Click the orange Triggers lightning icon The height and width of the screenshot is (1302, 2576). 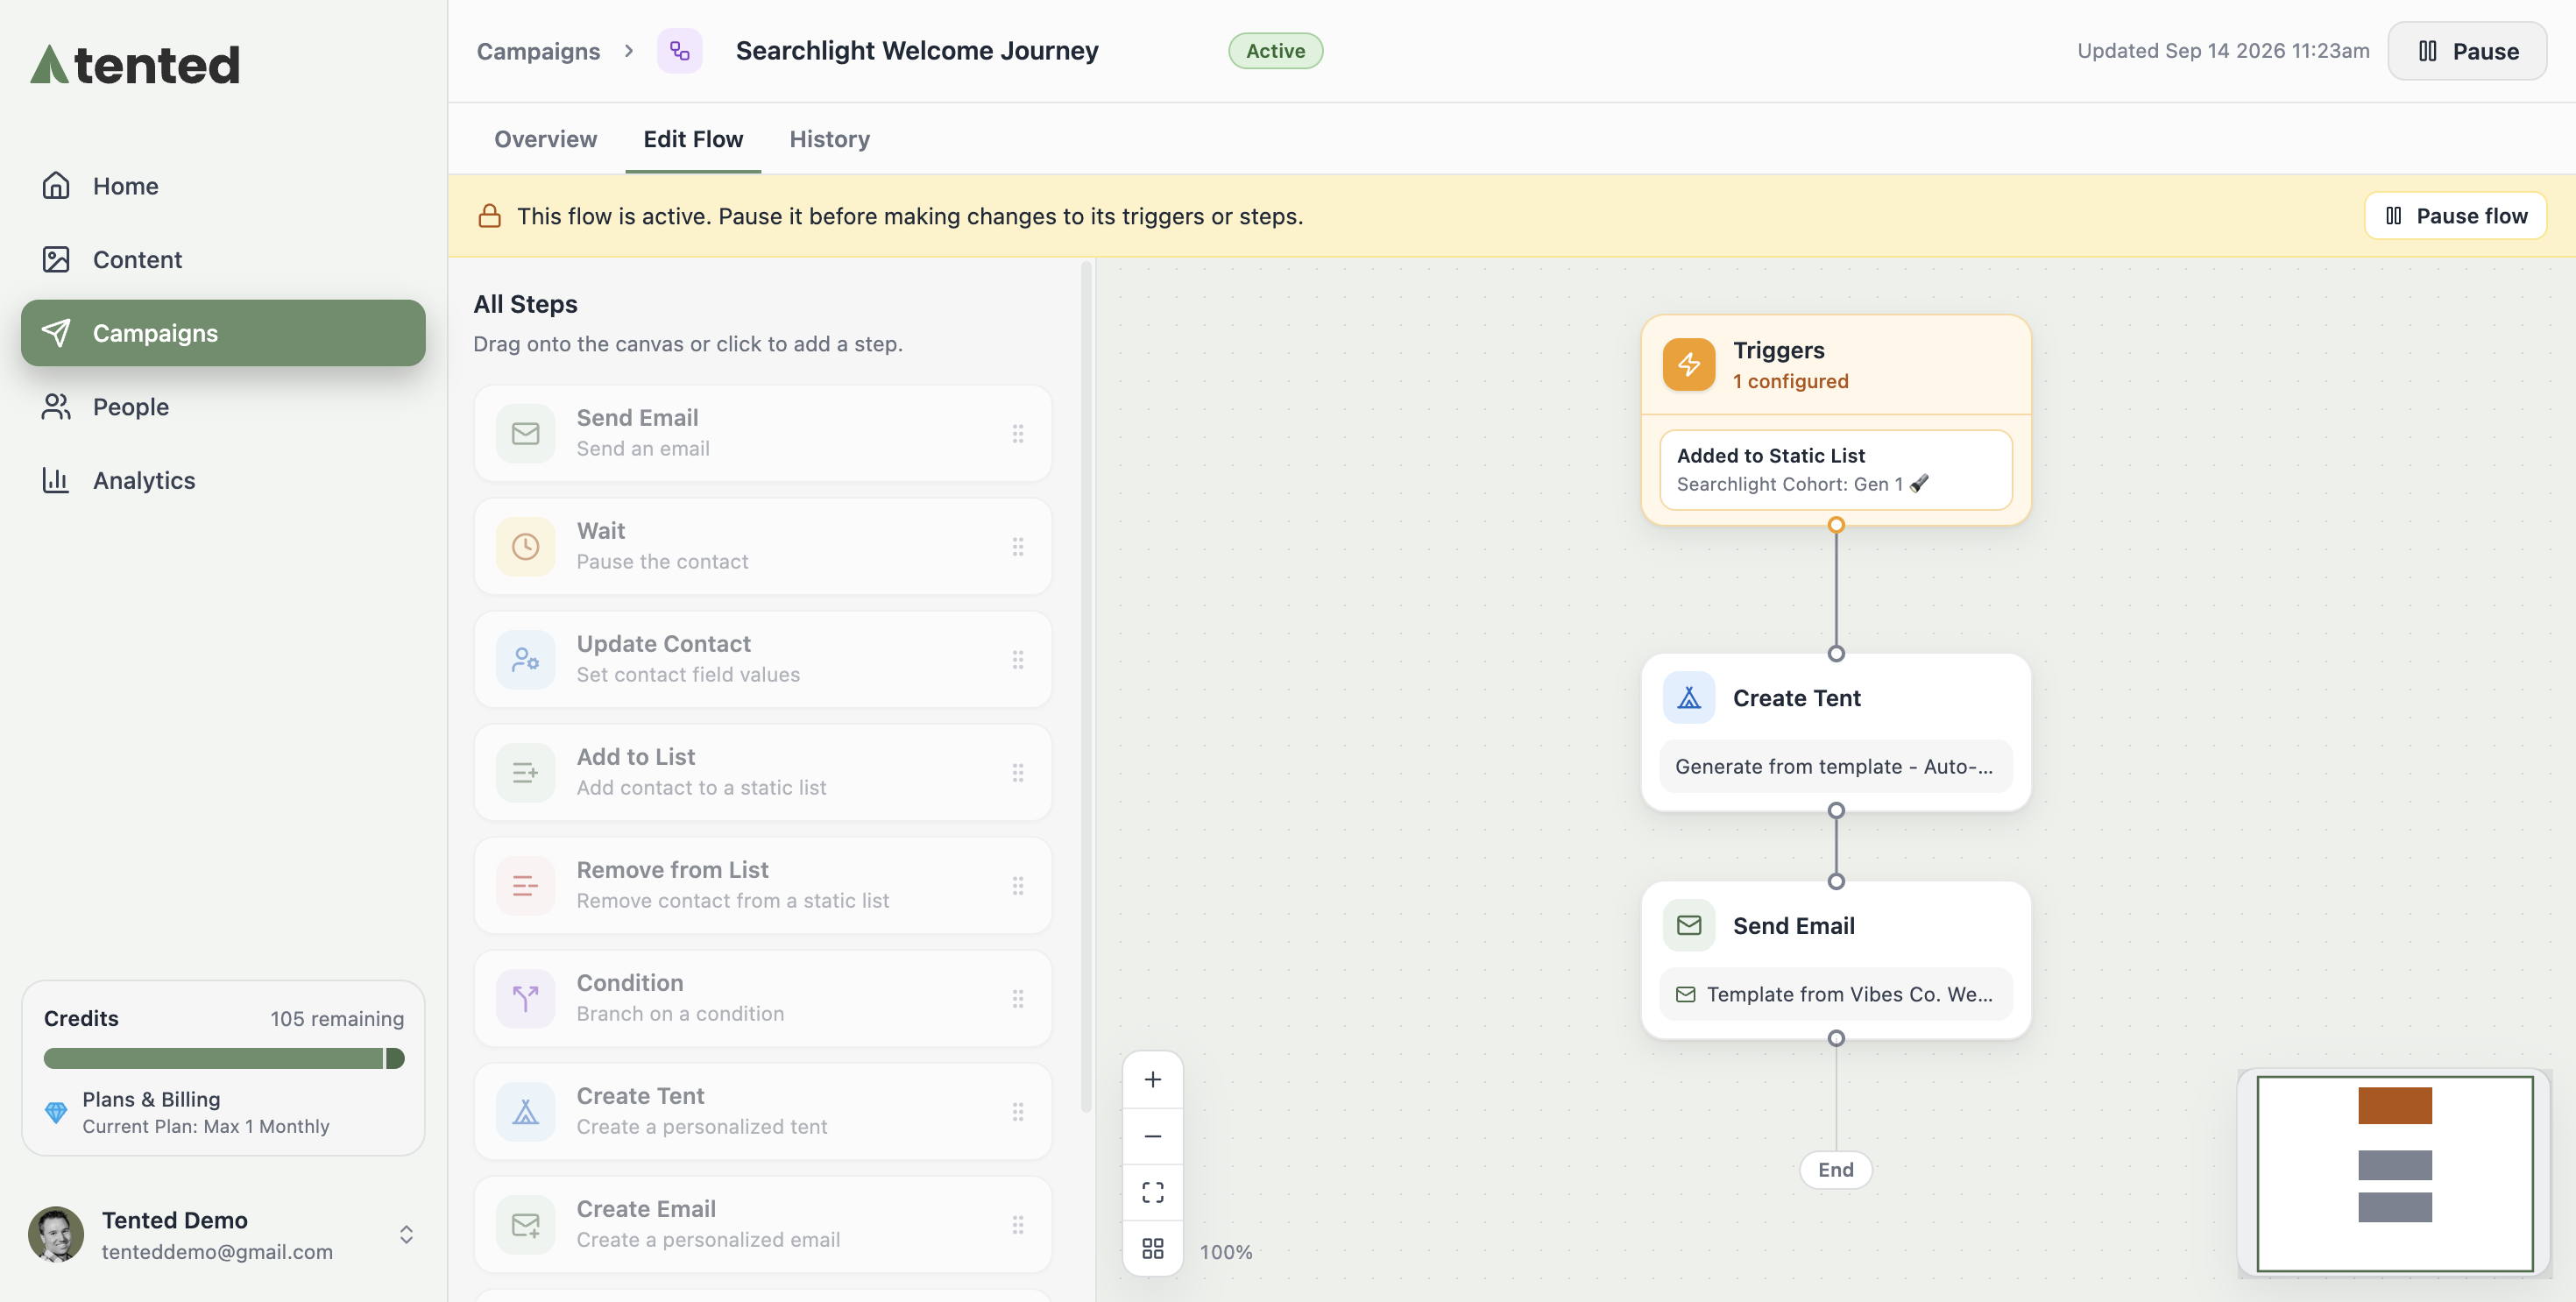coord(1688,364)
